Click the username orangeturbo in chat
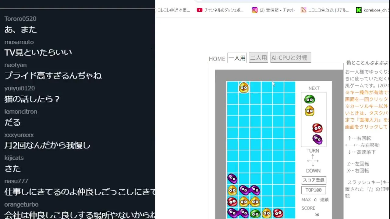 click(x=21, y=204)
